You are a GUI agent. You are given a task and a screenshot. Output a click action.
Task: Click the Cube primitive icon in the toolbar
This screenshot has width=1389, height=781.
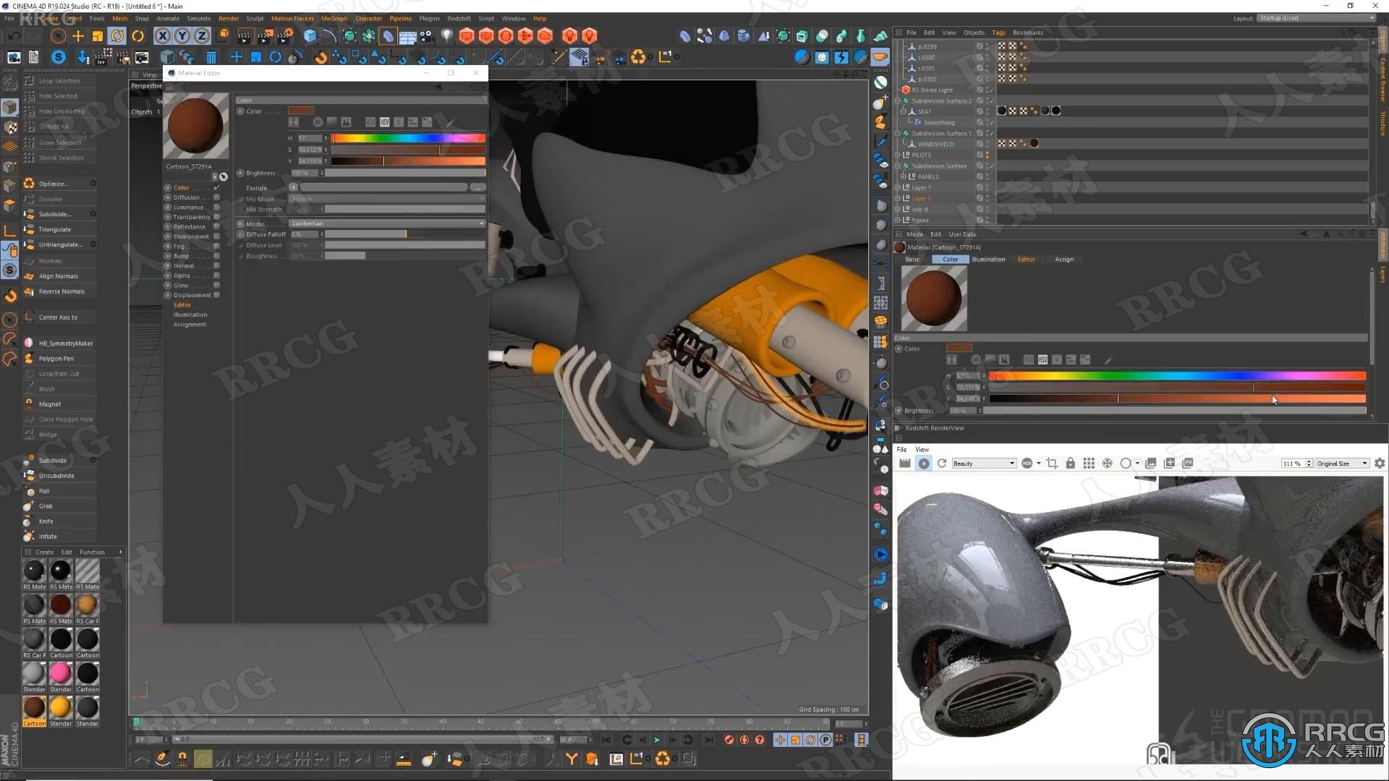pos(310,35)
